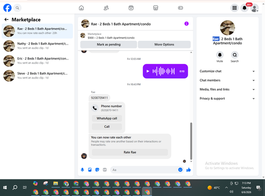
Task: Go to the Home feed icon
Action: (81, 8)
